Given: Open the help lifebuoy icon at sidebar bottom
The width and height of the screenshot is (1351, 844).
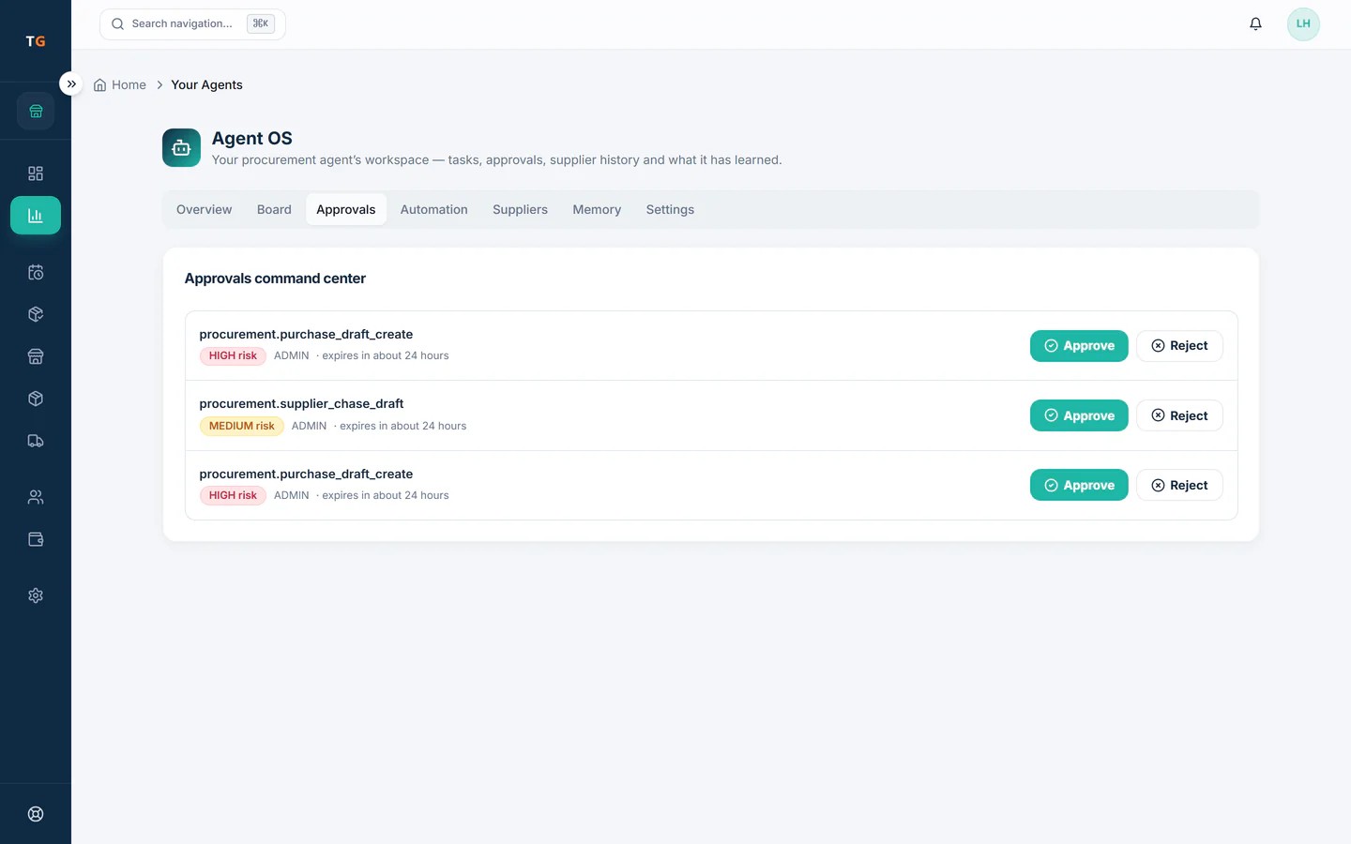Looking at the screenshot, I should tap(36, 814).
